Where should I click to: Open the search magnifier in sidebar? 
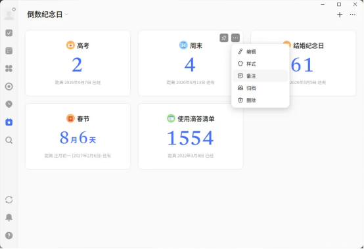coord(9,140)
